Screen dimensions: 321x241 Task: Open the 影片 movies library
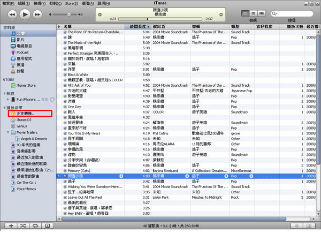(x=20, y=40)
